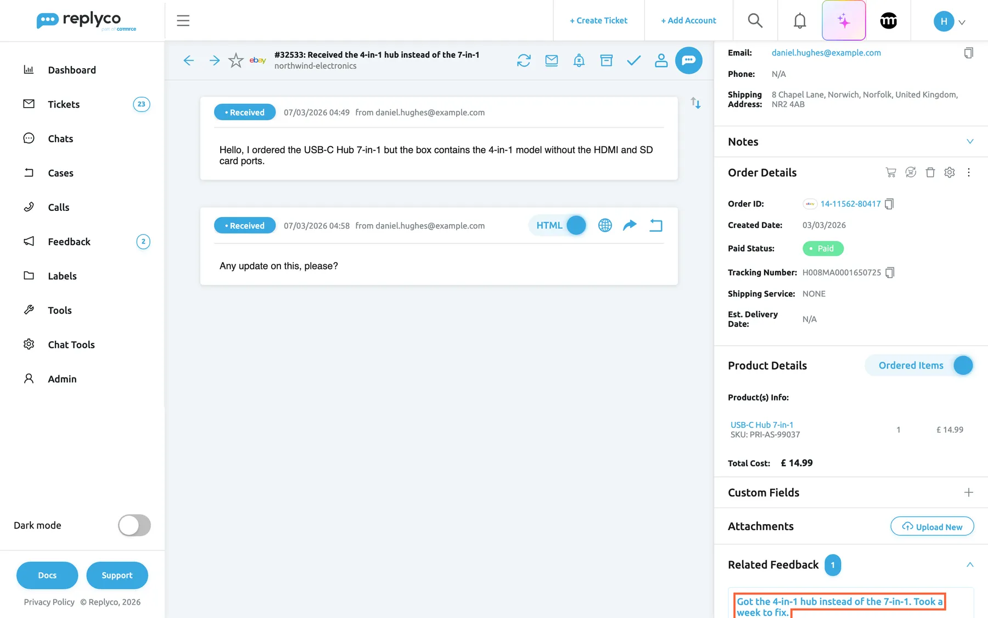Collapse the Related Feedback section
This screenshot has height=618, width=988.
pos(970,565)
